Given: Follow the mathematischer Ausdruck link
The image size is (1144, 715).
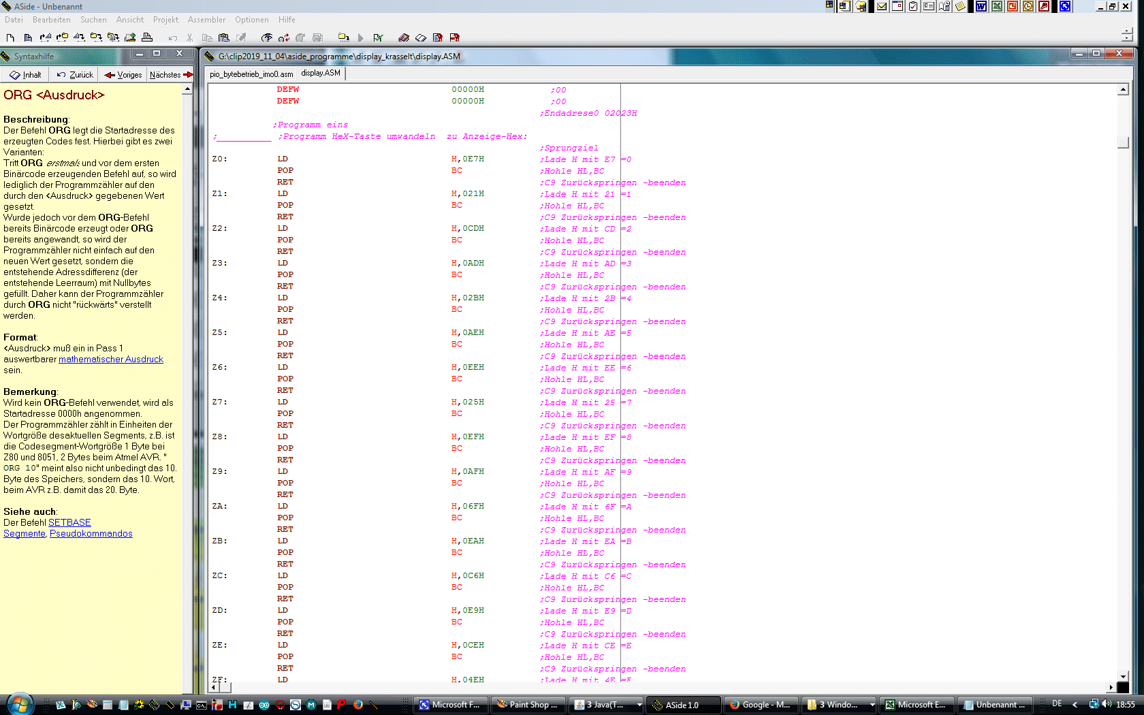Looking at the screenshot, I should pyautogui.click(x=111, y=359).
